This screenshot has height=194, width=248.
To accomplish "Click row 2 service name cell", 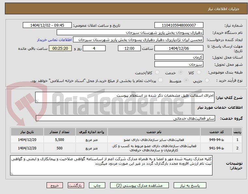I will [154, 148].
